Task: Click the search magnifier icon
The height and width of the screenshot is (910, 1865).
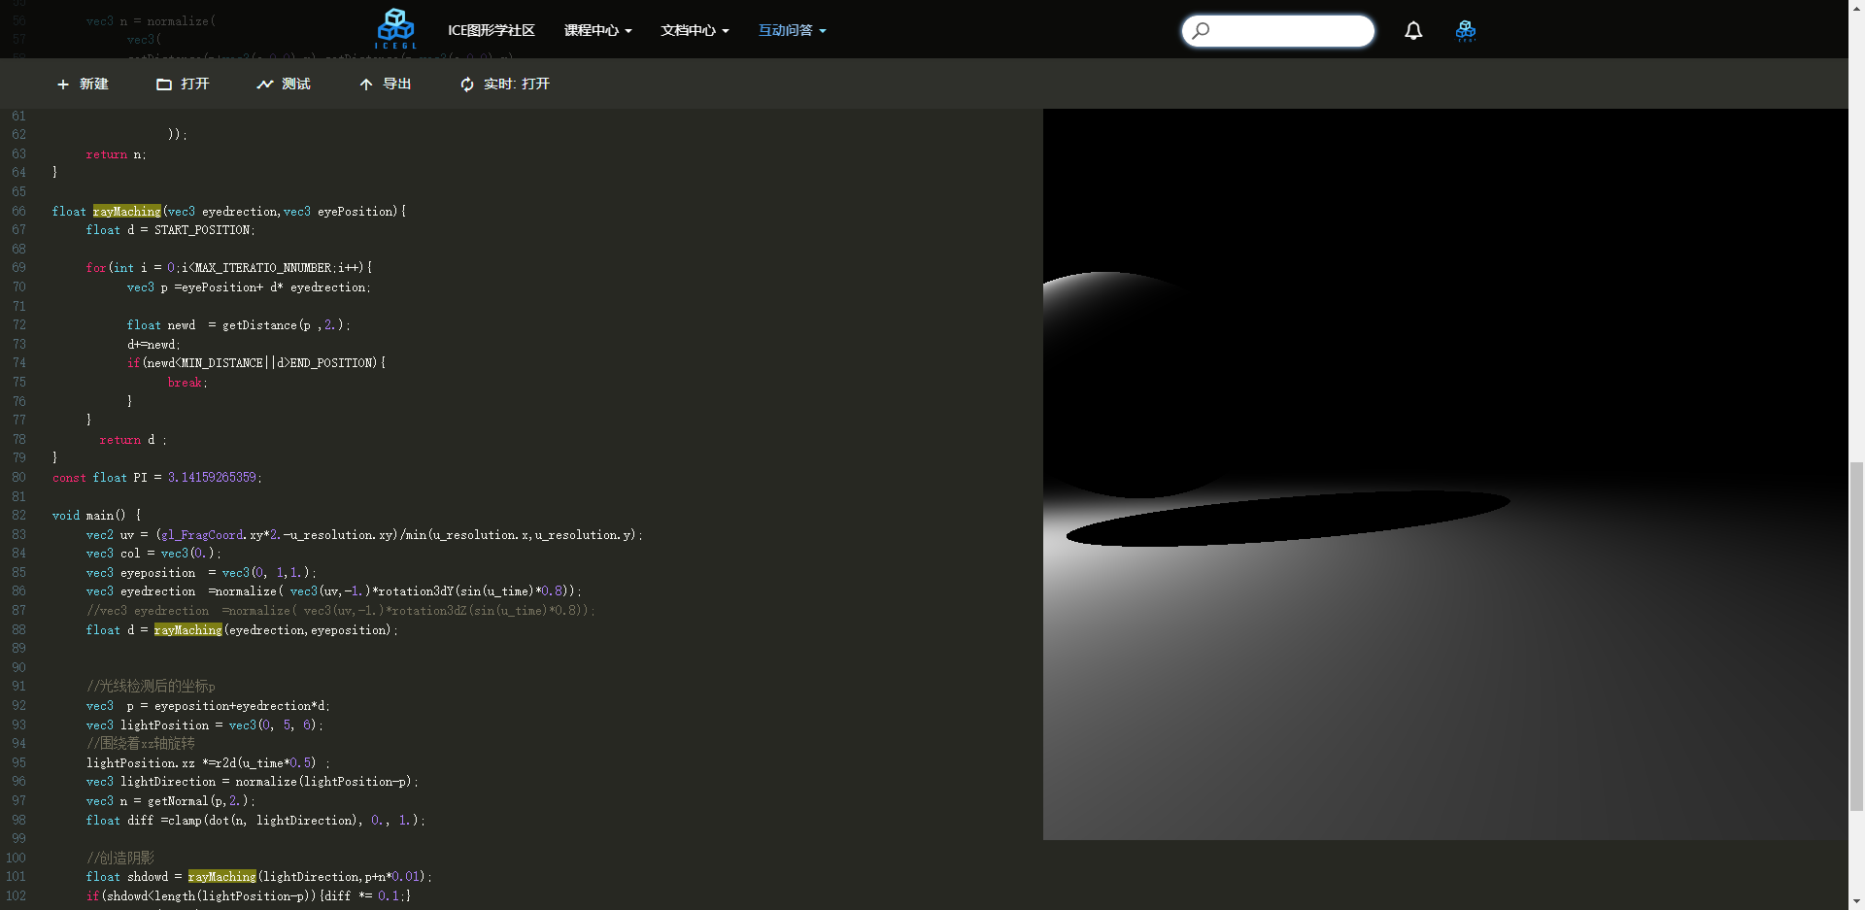Action: [x=1201, y=31]
